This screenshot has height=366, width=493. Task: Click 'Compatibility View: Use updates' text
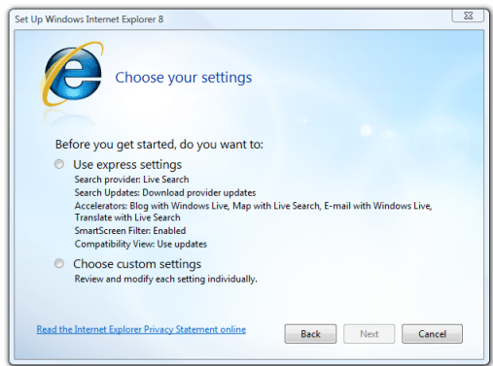[x=141, y=244]
